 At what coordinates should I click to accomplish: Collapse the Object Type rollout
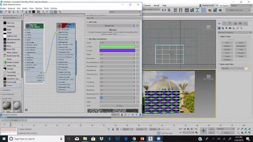[x=219, y=37]
